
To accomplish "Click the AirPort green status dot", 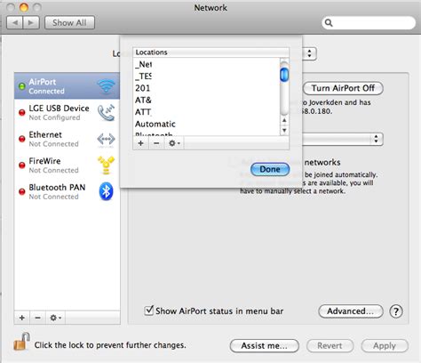I will pyautogui.click(x=22, y=86).
